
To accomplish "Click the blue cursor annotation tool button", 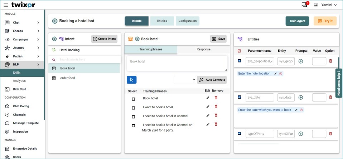I will click(x=131, y=80).
